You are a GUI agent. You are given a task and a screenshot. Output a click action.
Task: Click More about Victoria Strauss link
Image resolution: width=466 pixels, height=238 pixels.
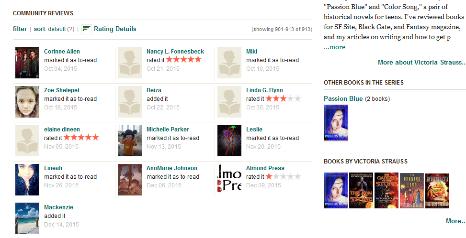tap(421, 62)
